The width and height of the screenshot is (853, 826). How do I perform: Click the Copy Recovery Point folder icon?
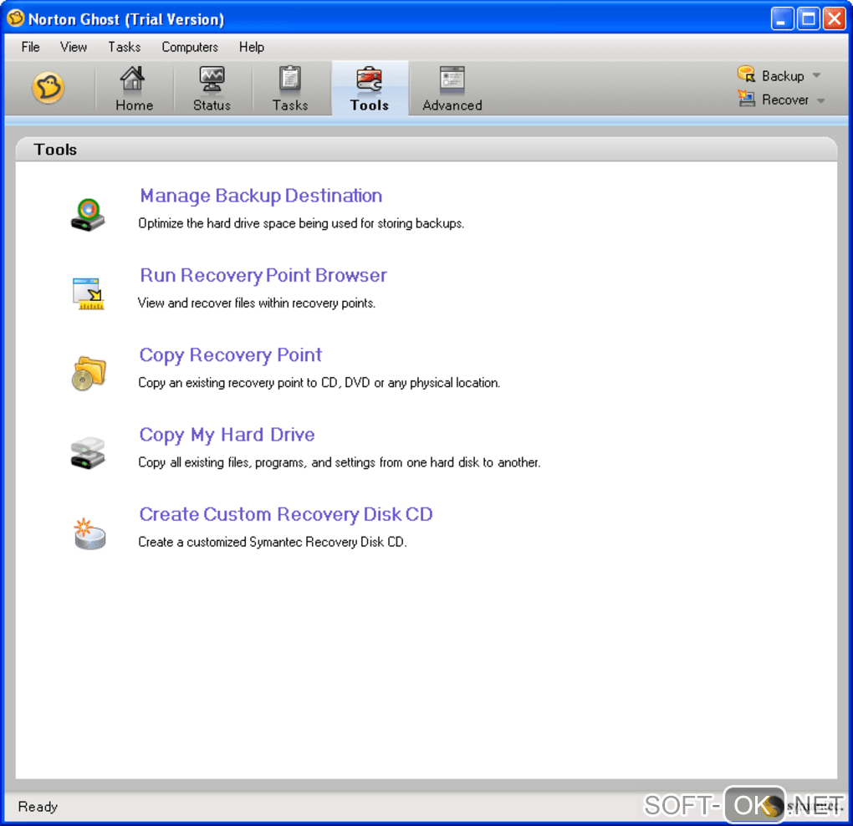coord(89,373)
